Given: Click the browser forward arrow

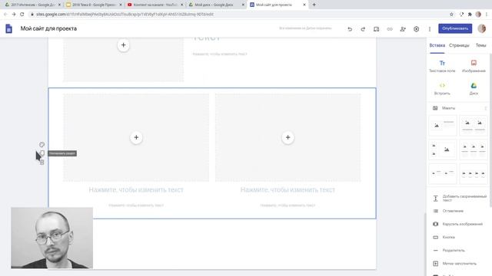Looking at the screenshot, I should click(14, 14).
